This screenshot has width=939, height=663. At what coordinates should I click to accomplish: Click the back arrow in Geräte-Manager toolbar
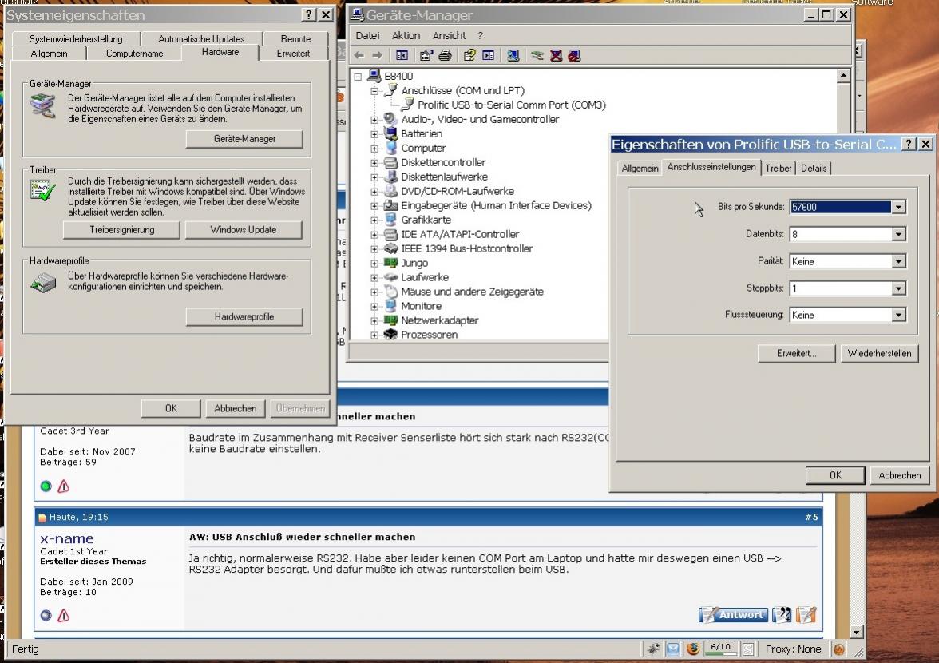[359, 56]
